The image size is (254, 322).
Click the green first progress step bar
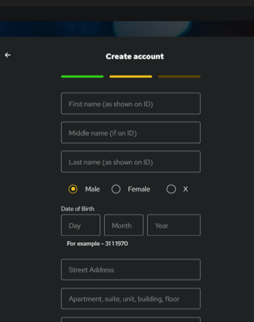point(82,77)
